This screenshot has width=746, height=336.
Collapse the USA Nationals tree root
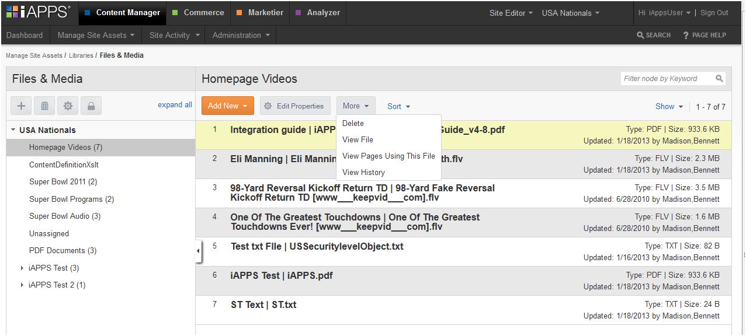[x=13, y=130]
